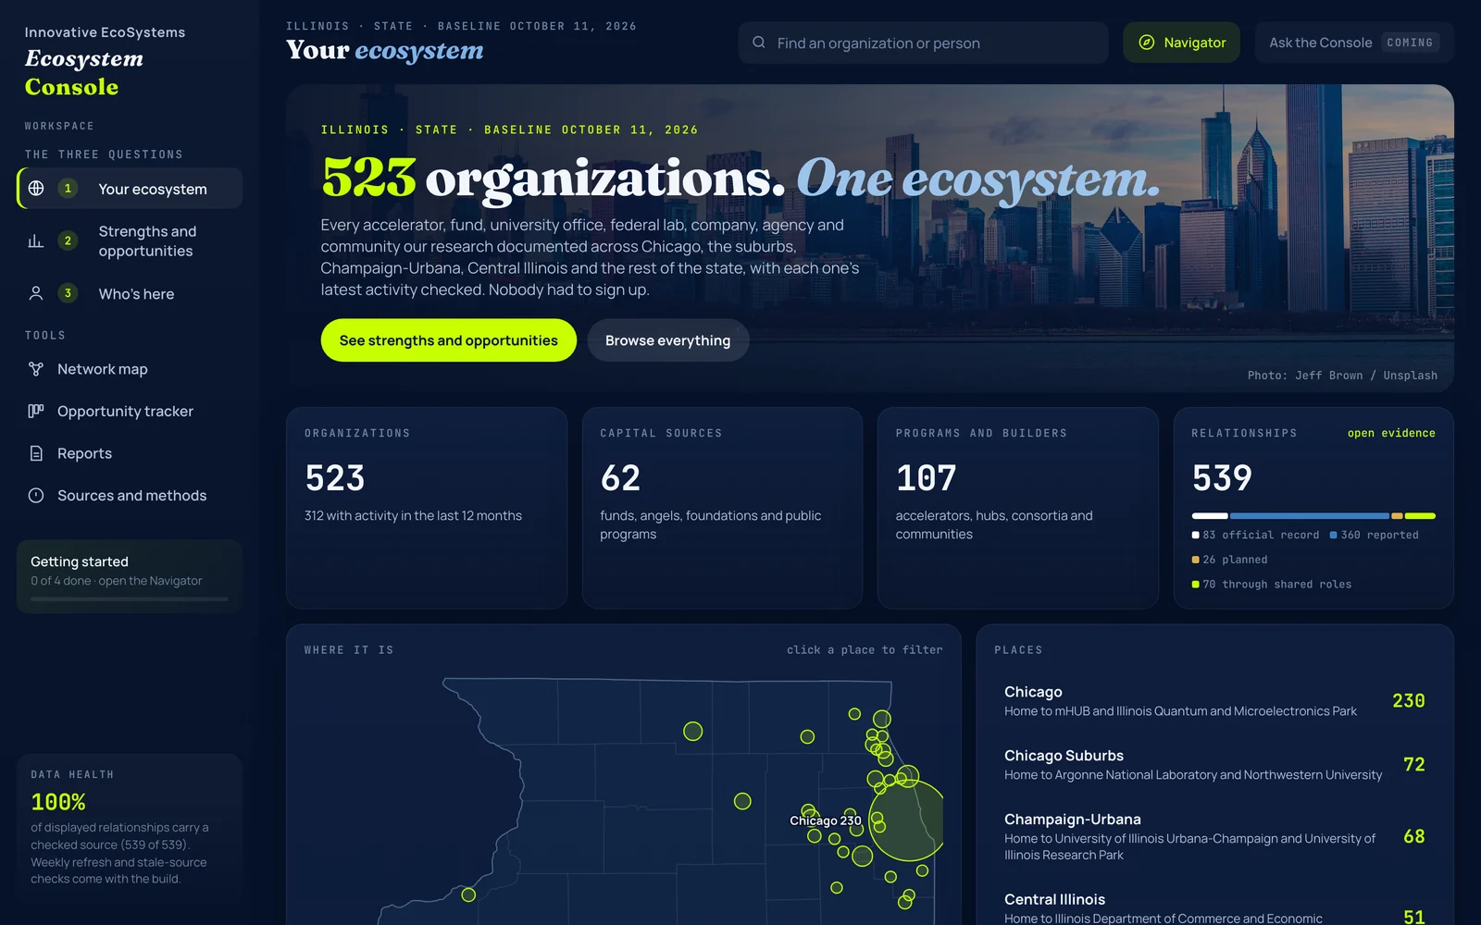Open the Your ecosystem workspace page
The width and height of the screenshot is (1481, 925).
click(x=131, y=189)
